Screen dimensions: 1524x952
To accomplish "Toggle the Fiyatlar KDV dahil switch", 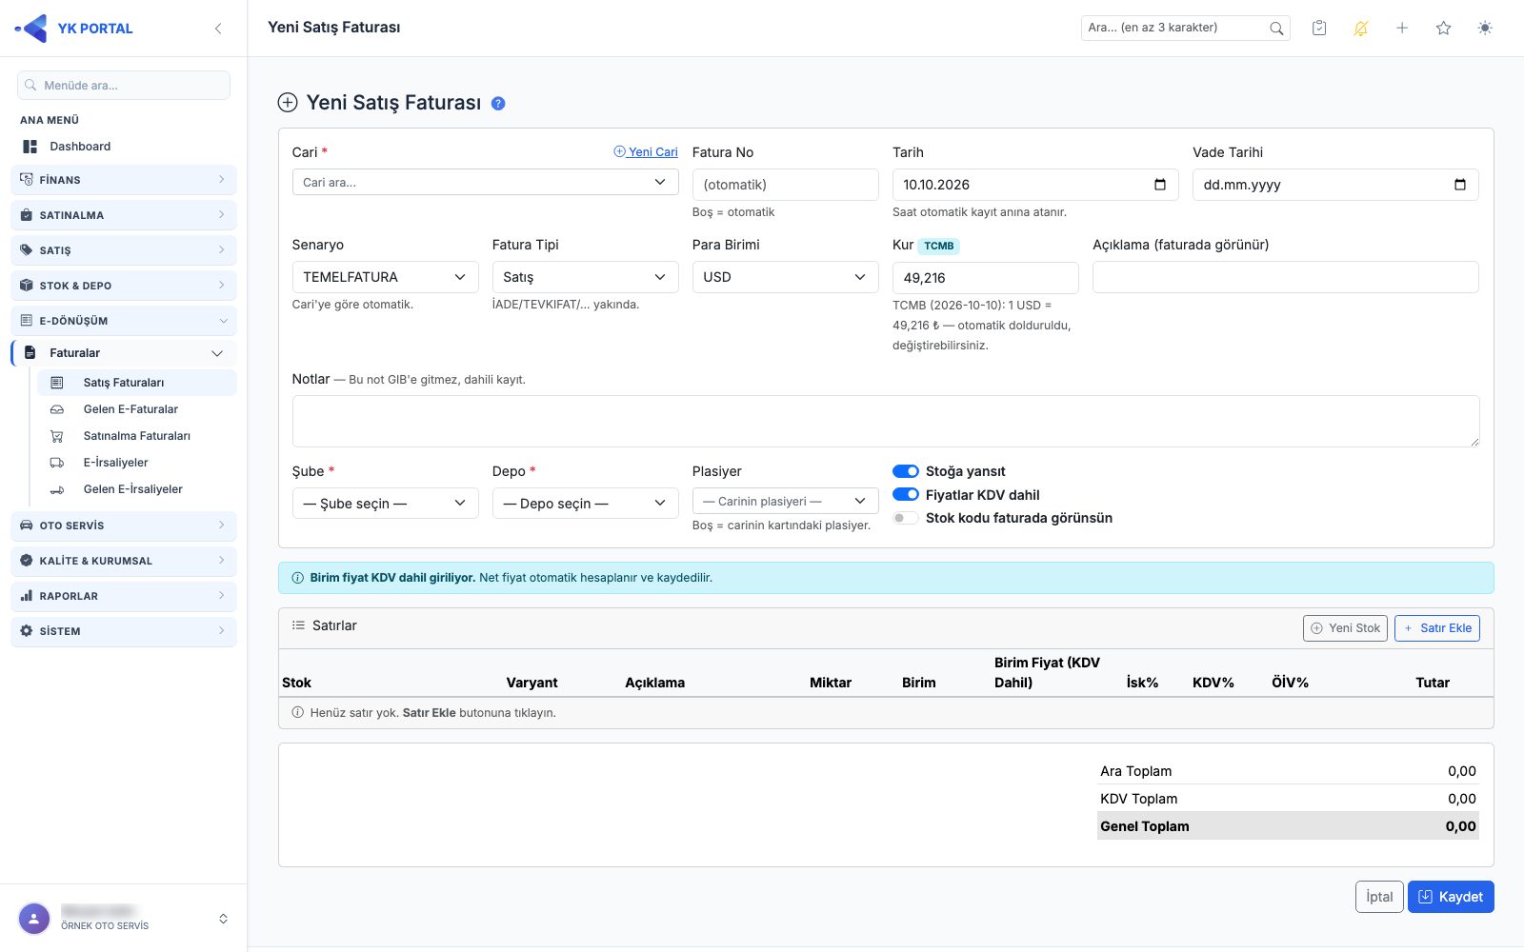I will pos(906,495).
